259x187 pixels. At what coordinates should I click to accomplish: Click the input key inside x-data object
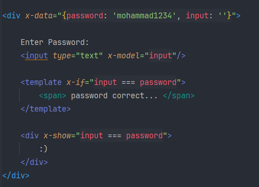(x=197, y=16)
